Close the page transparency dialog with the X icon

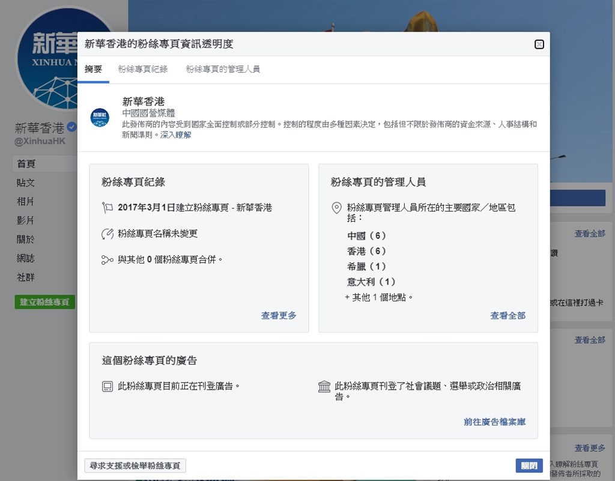pos(539,44)
